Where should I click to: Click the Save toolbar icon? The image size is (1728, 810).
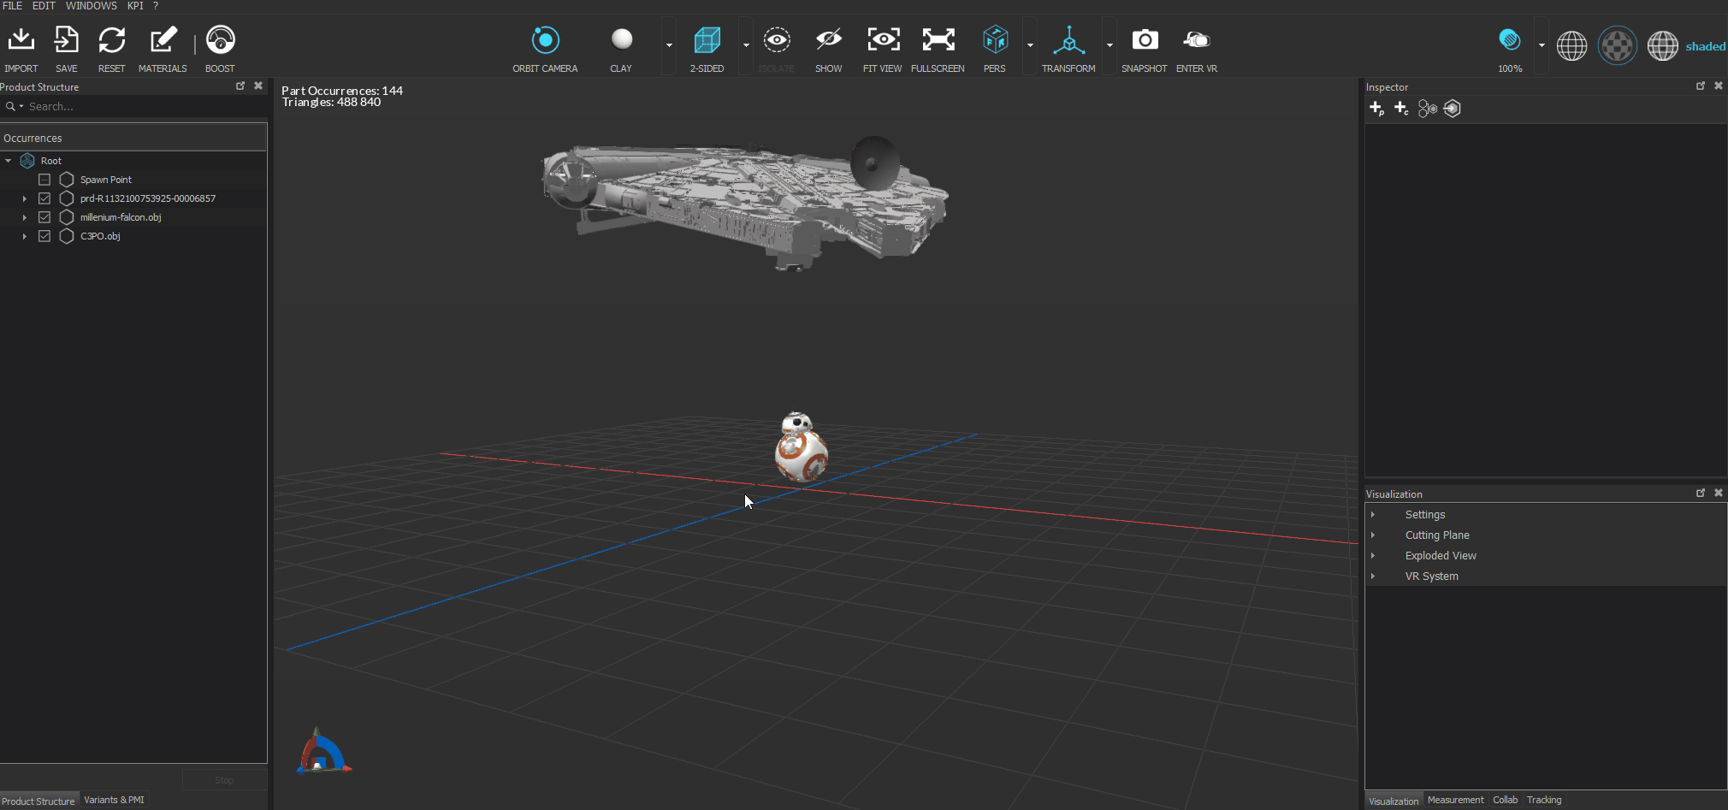pos(67,39)
